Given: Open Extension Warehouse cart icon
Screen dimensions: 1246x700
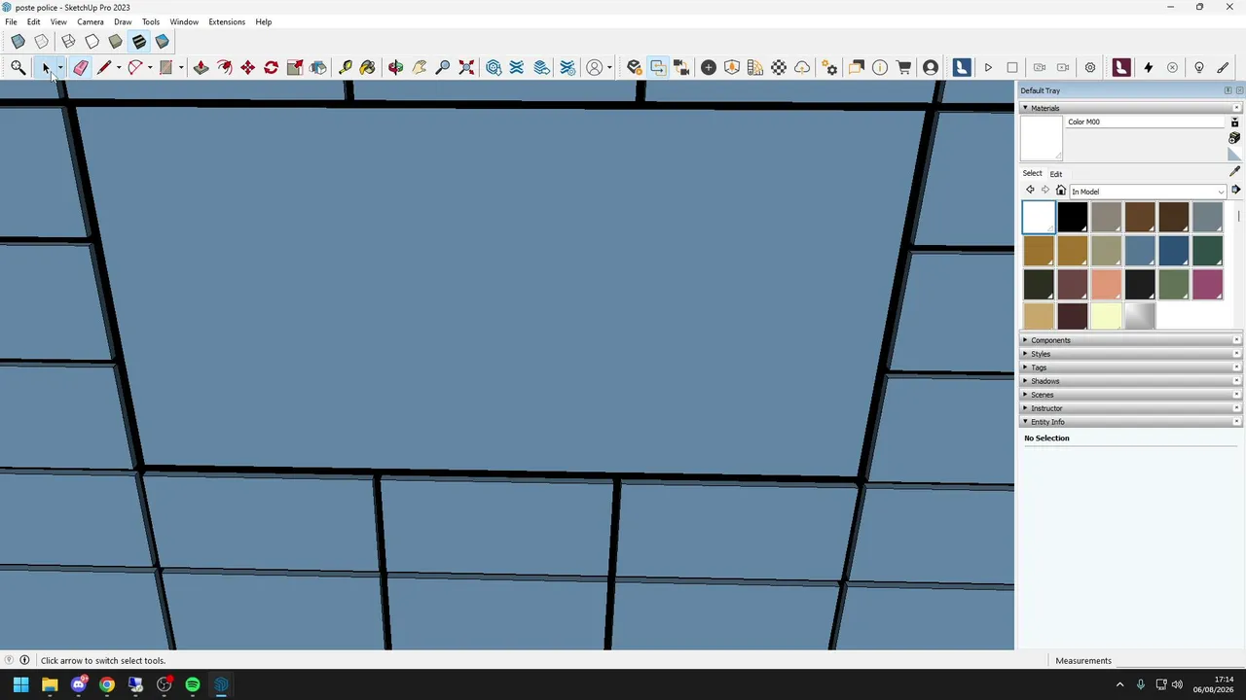Looking at the screenshot, I should pos(903,67).
